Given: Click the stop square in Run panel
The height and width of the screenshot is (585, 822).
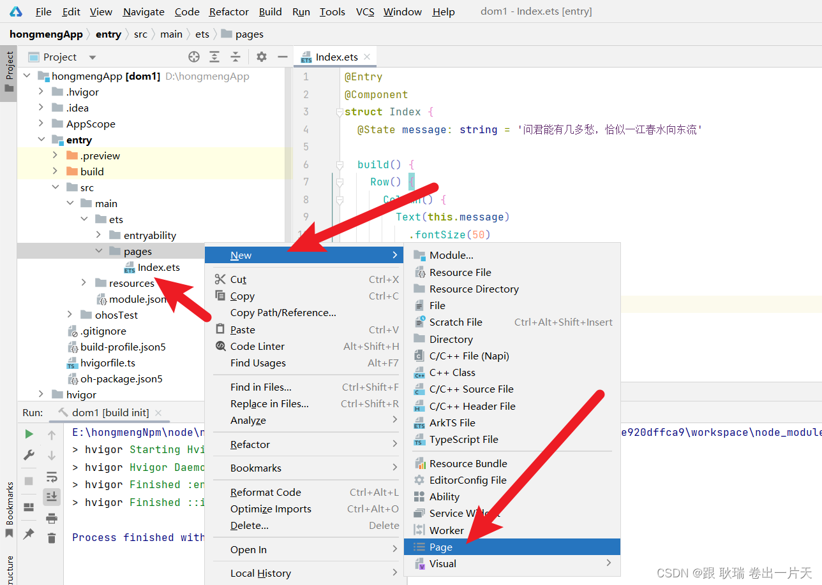Looking at the screenshot, I should [29, 480].
